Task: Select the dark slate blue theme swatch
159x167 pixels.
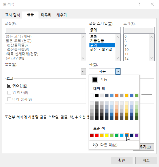Action: pos(107,95)
